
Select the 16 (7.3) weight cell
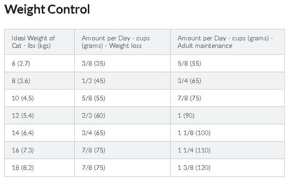[x=40, y=150]
